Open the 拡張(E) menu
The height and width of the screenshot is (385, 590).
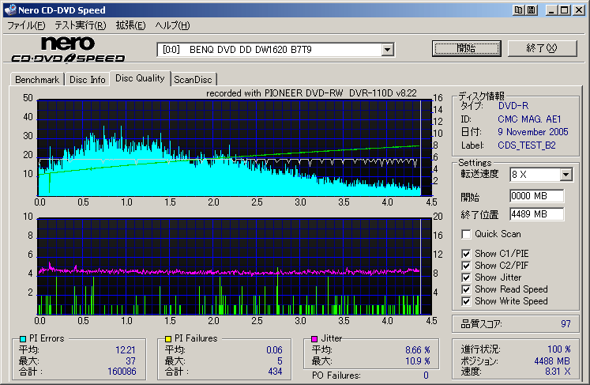coord(130,25)
